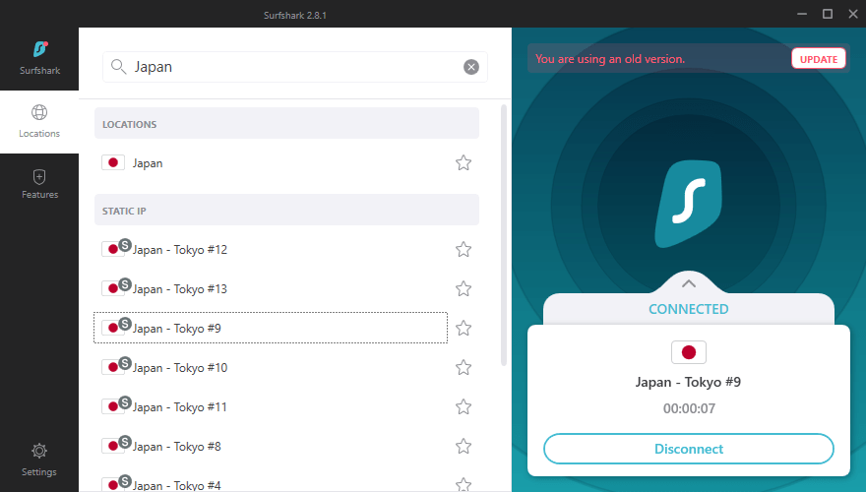This screenshot has height=492, width=866.
Task: Open the Settings gear tab
Action: (39, 460)
